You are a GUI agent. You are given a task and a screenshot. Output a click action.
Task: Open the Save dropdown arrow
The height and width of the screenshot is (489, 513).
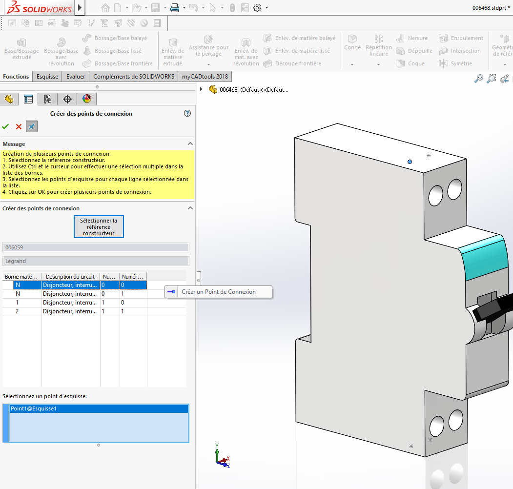pos(165,7)
